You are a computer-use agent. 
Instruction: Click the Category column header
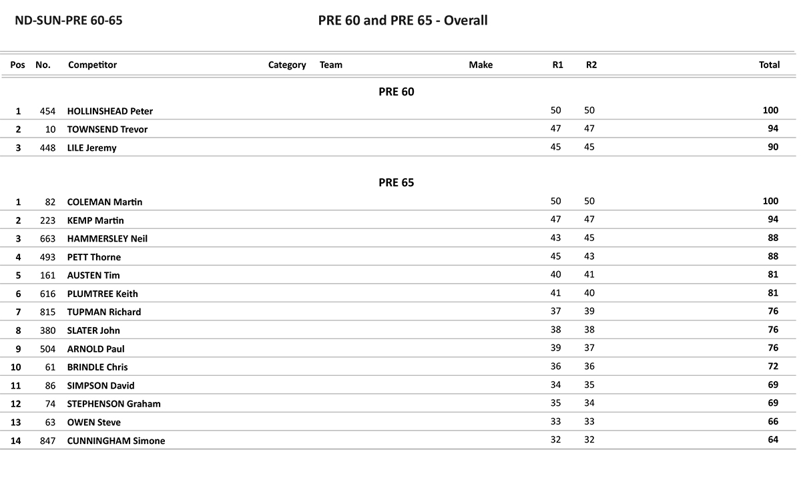[x=287, y=65]
